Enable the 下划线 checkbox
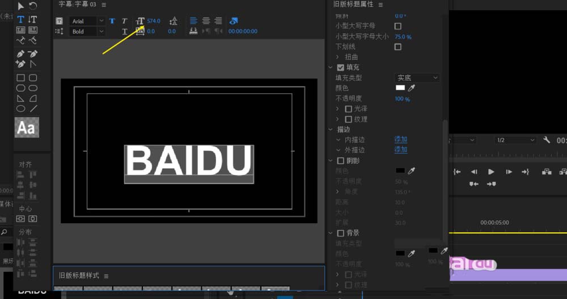 coord(398,47)
